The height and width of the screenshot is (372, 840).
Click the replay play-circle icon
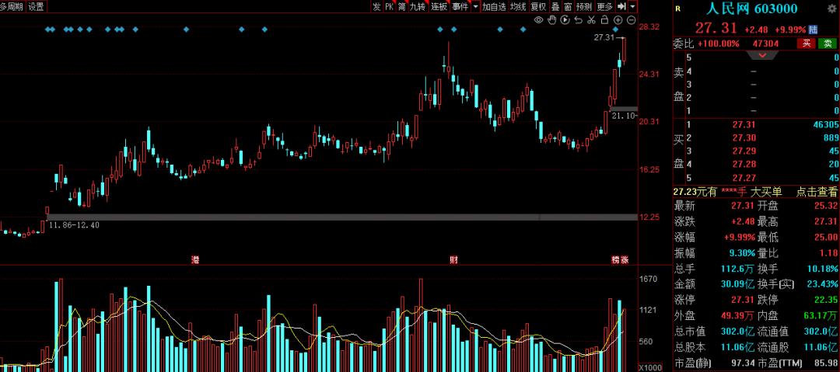tap(565, 20)
